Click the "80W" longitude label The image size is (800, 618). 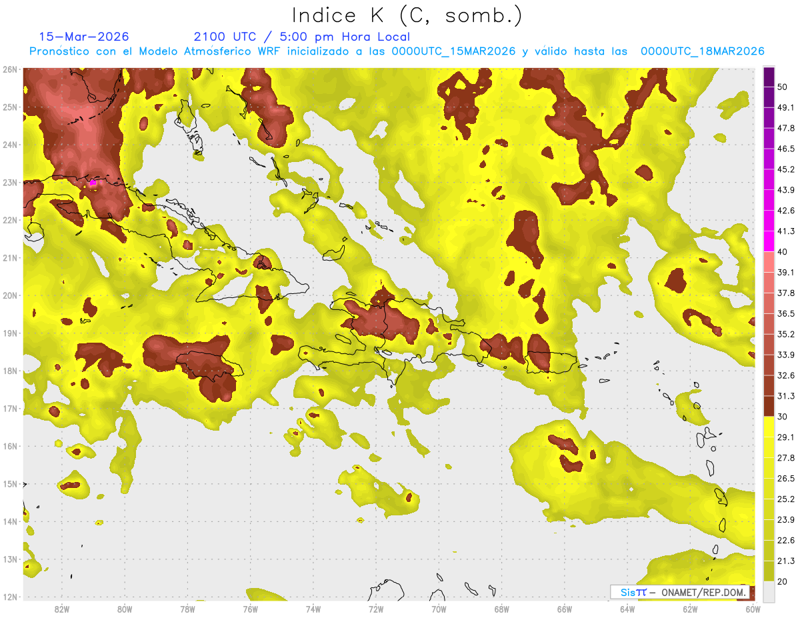coord(125,609)
